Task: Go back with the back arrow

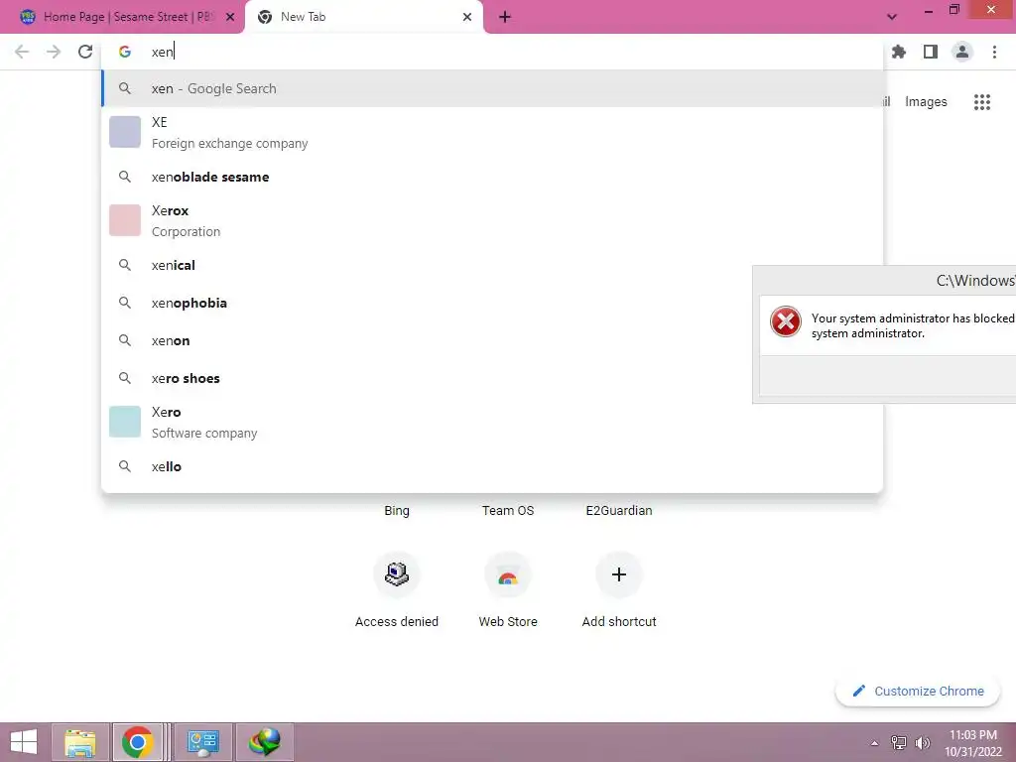Action: 22,52
